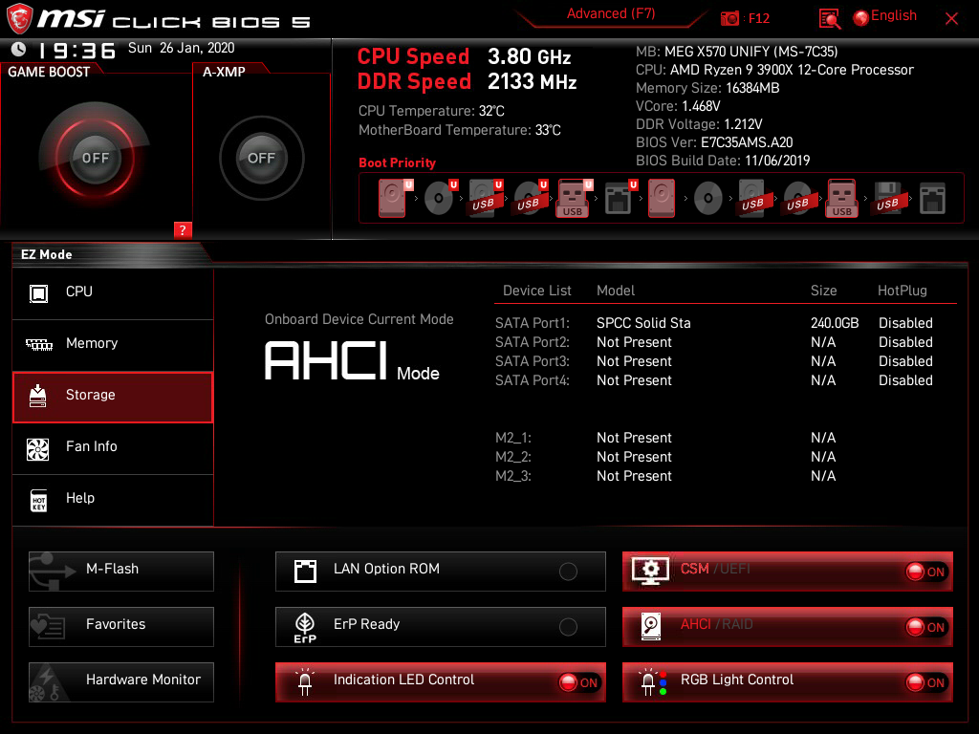Click the MSI dragon shield logo
The height and width of the screenshot is (734, 979).
point(19,18)
